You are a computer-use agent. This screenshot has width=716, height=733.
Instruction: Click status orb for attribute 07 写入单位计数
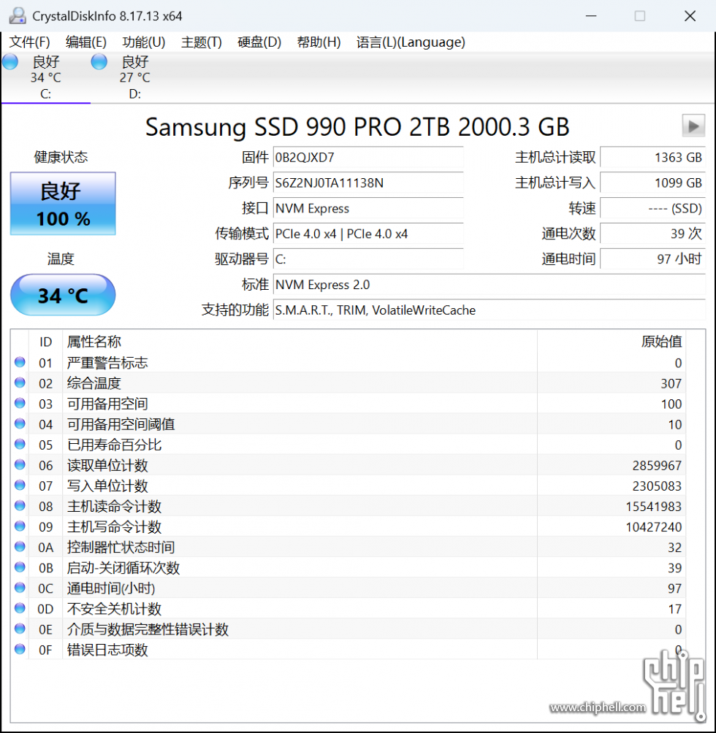20,486
